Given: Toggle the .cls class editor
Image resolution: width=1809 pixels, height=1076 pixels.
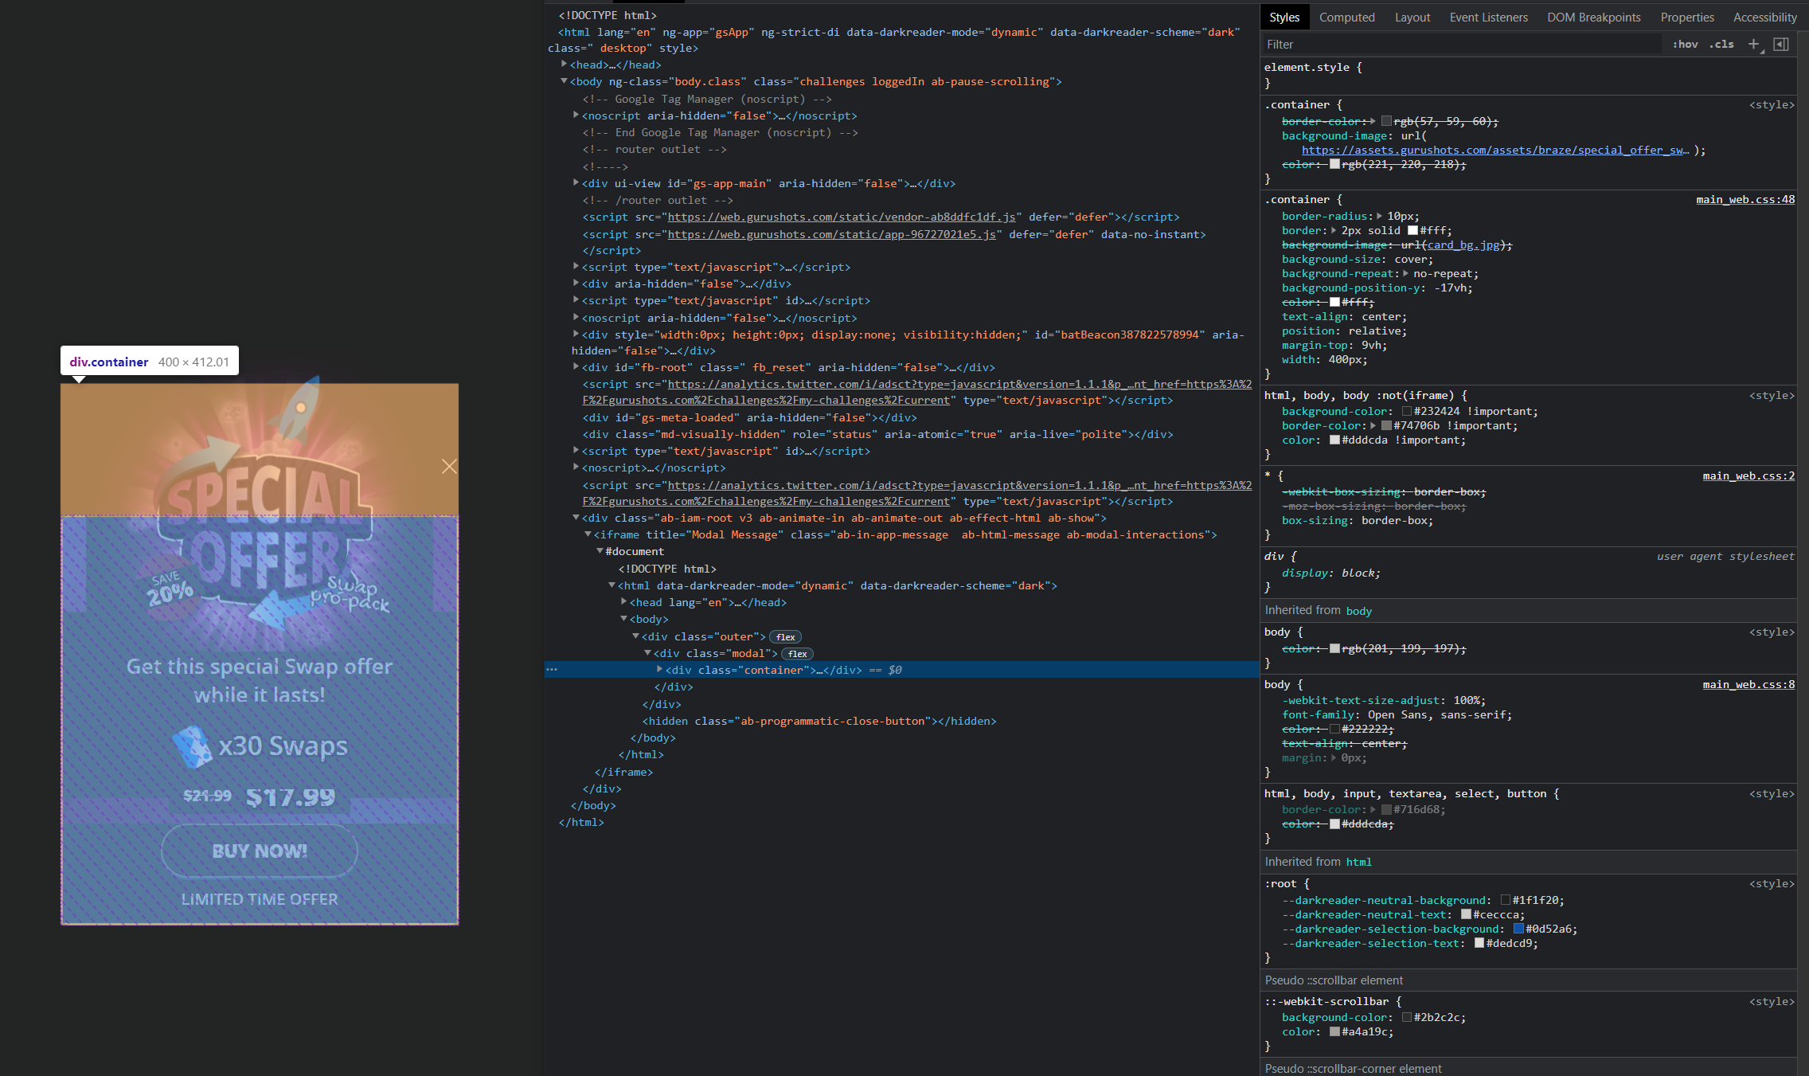Looking at the screenshot, I should pyautogui.click(x=1721, y=44).
